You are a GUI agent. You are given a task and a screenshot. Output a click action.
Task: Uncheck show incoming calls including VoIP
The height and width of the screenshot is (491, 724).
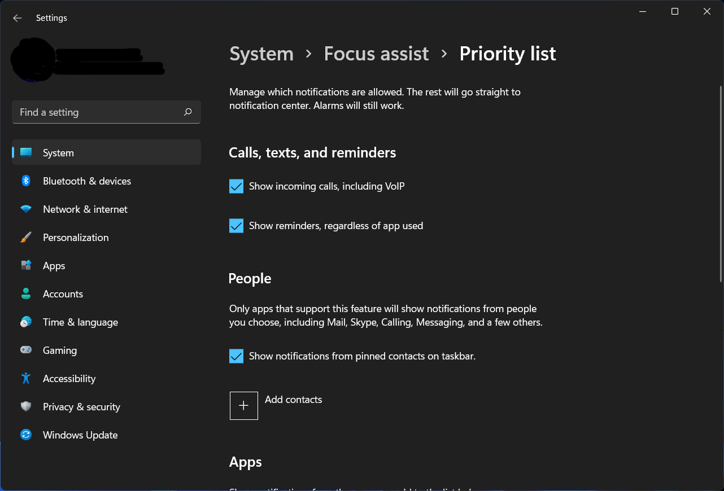click(x=236, y=186)
